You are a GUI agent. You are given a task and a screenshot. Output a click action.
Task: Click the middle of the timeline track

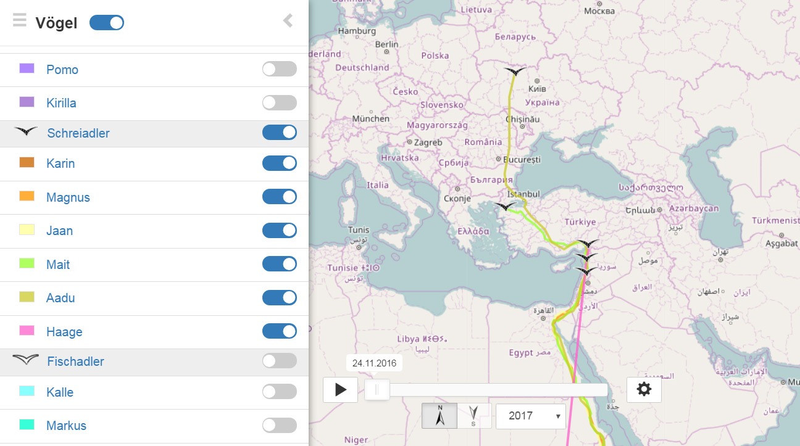coord(486,390)
